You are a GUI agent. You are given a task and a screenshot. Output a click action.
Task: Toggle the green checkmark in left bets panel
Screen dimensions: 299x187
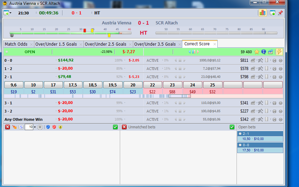click(x=115, y=127)
